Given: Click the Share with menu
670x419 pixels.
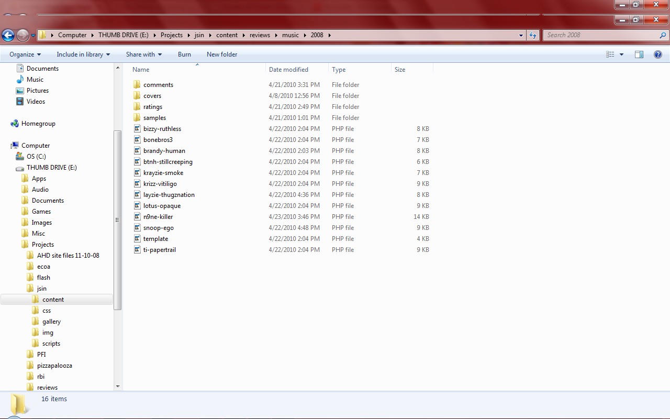Looking at the screenshot, I should [144, 54].
